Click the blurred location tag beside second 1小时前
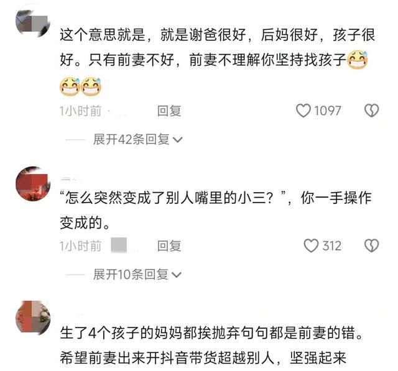The height and width of the screenshot is (371, 398). pyautogui.click(x=119, y=245)
